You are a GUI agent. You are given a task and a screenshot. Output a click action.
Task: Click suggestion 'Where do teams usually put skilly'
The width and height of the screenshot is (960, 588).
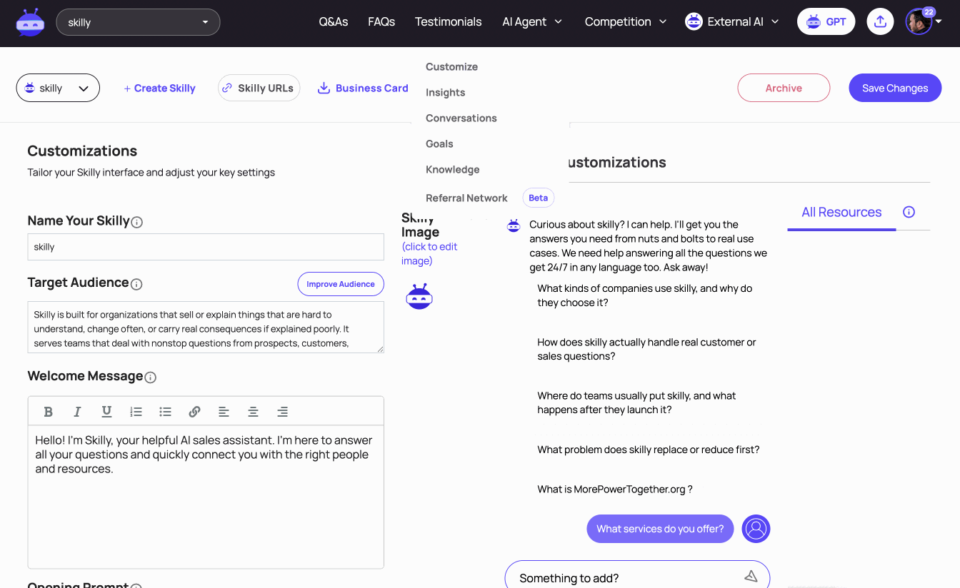pos(636,402)
